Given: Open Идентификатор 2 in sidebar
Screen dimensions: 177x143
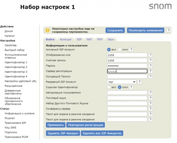Looking at the screenshot, I should (16, 67).
